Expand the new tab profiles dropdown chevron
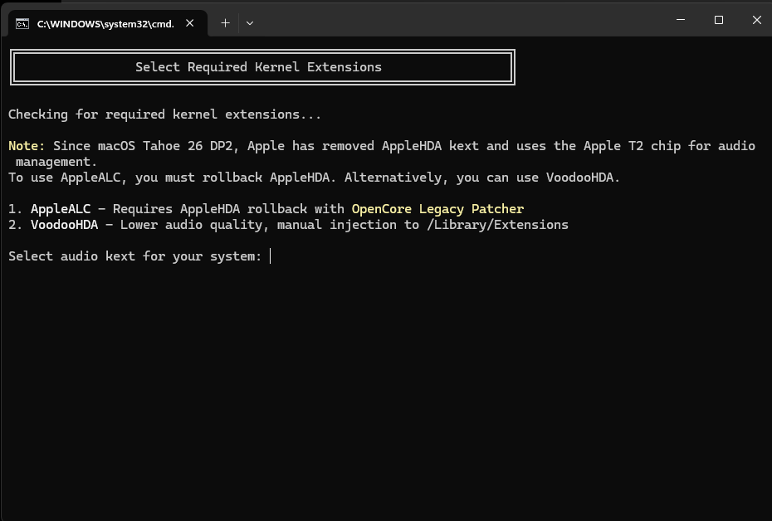The image size is (772, 521). click(249, 23)
